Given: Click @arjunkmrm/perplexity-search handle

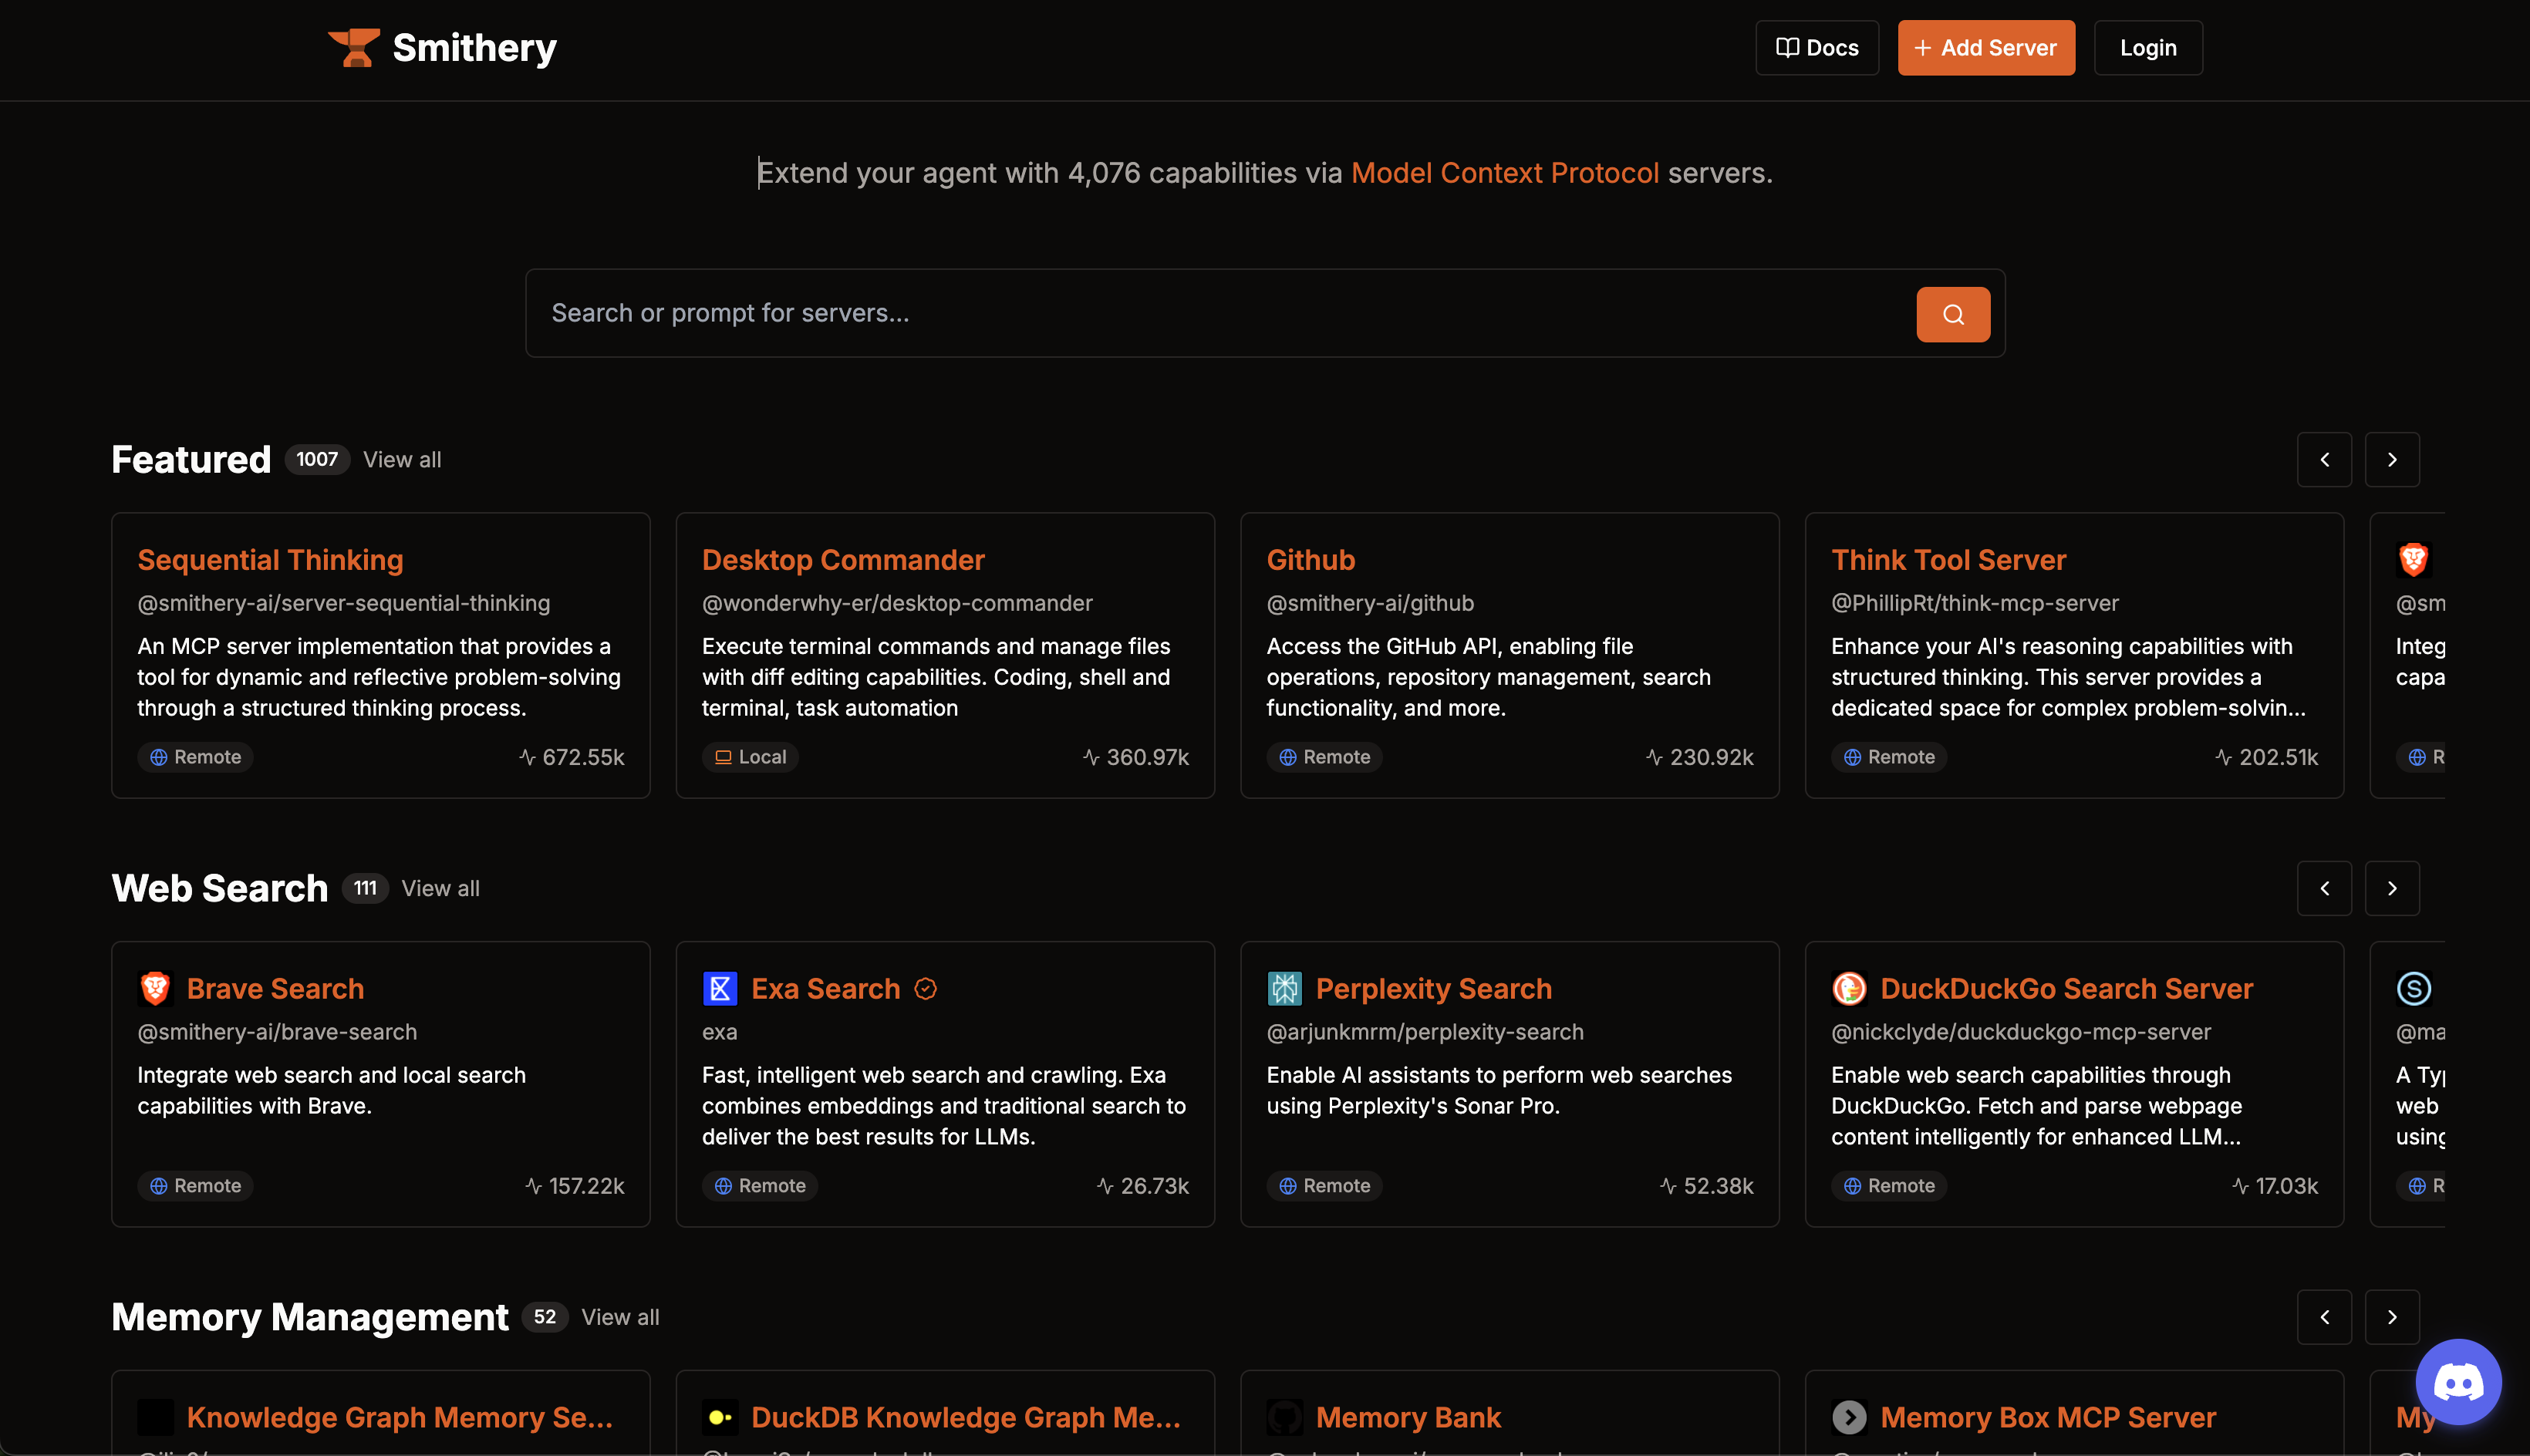Looking at the screenshot, I should [1425, 1033].
